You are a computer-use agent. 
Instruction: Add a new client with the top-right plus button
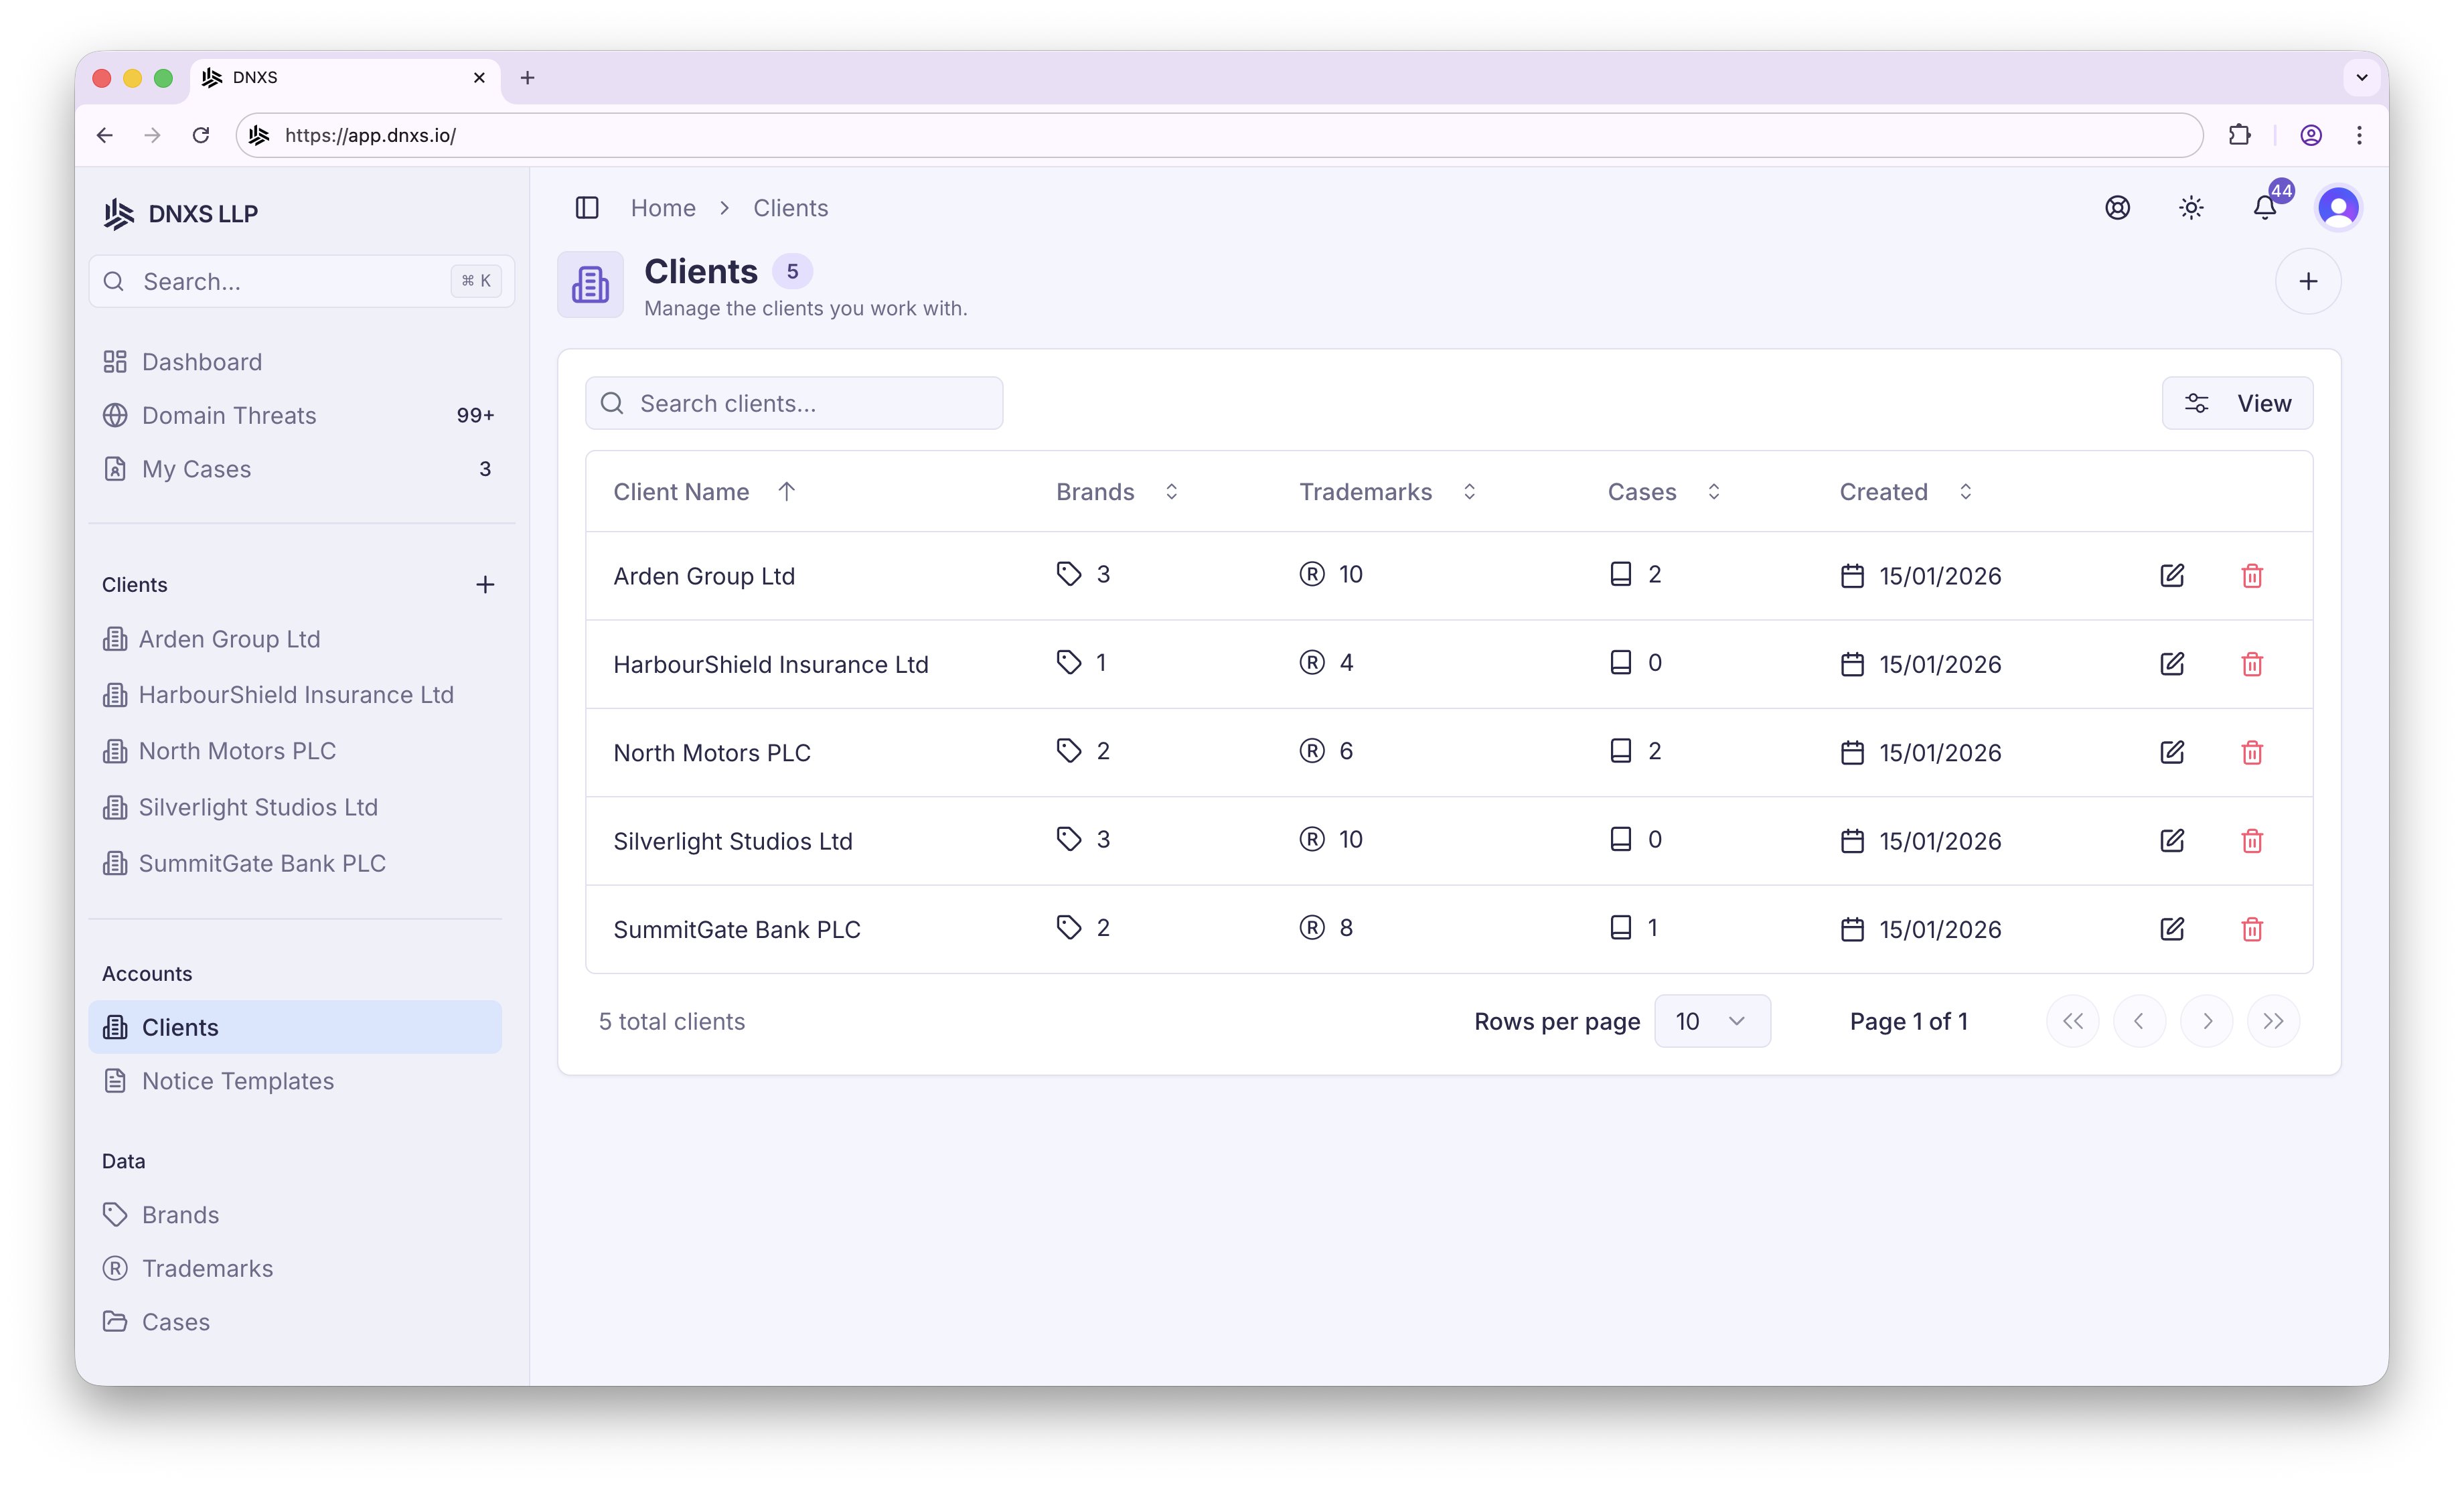click(2307, 282)
